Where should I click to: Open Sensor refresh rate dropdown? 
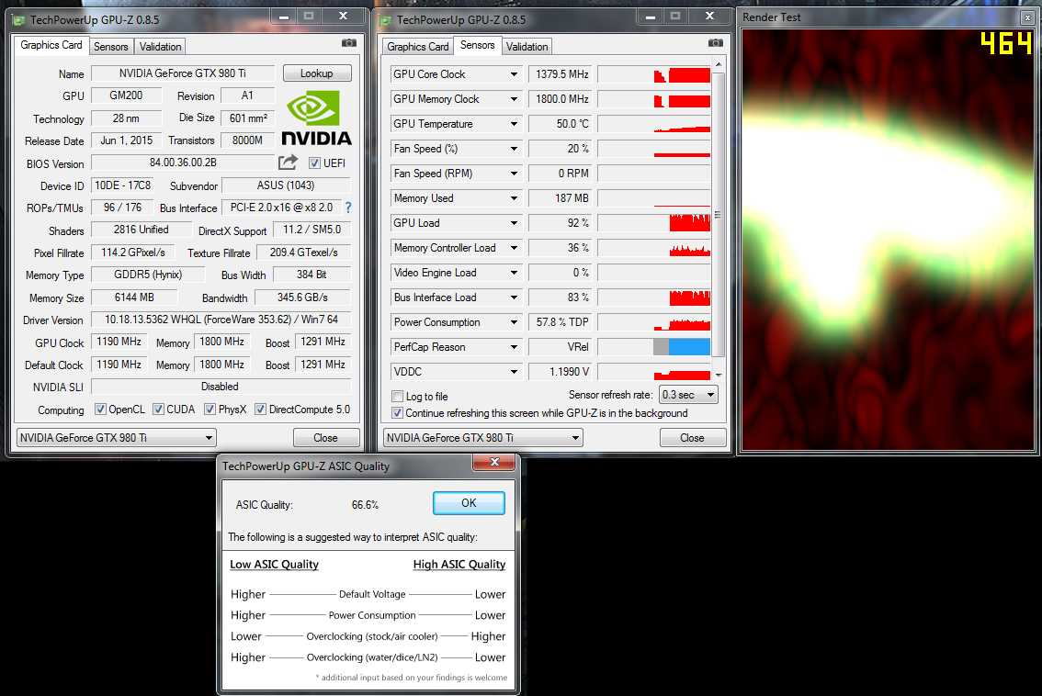(688, 395)
